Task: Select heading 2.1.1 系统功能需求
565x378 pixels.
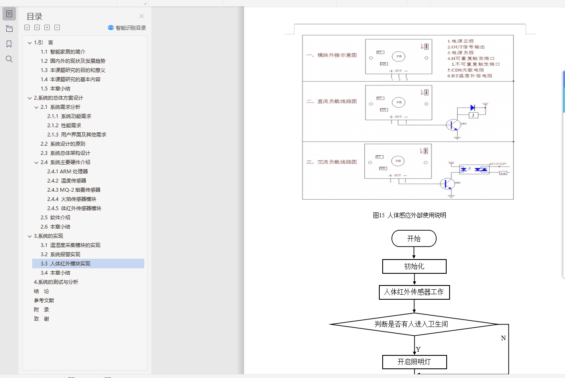Action: click(x=69, y=116)
